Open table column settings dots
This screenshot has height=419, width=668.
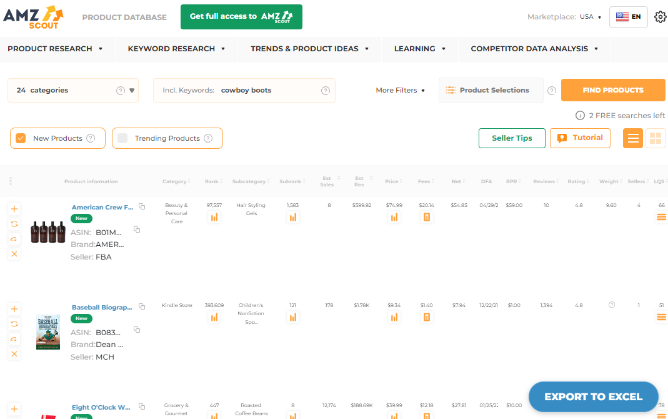pyautogui.click(x=11, y=181)
